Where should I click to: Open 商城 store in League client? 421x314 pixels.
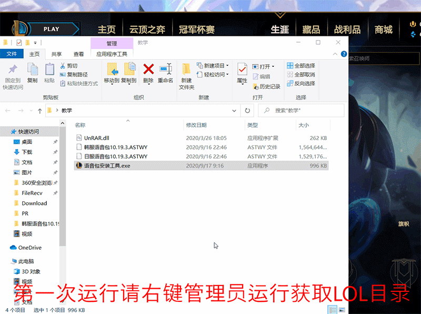(x=384, y=30)
